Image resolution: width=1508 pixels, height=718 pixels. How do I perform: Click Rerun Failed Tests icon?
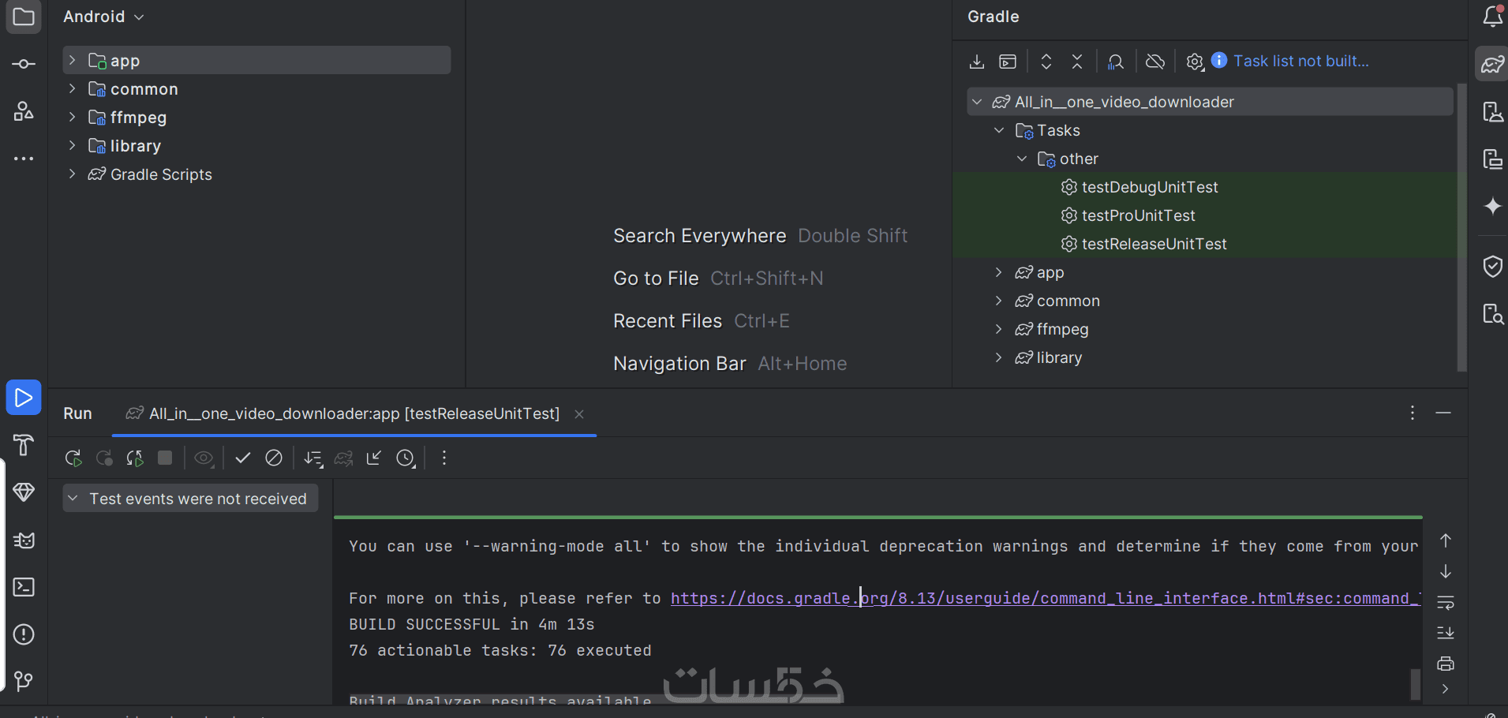[x=104, y=458]
